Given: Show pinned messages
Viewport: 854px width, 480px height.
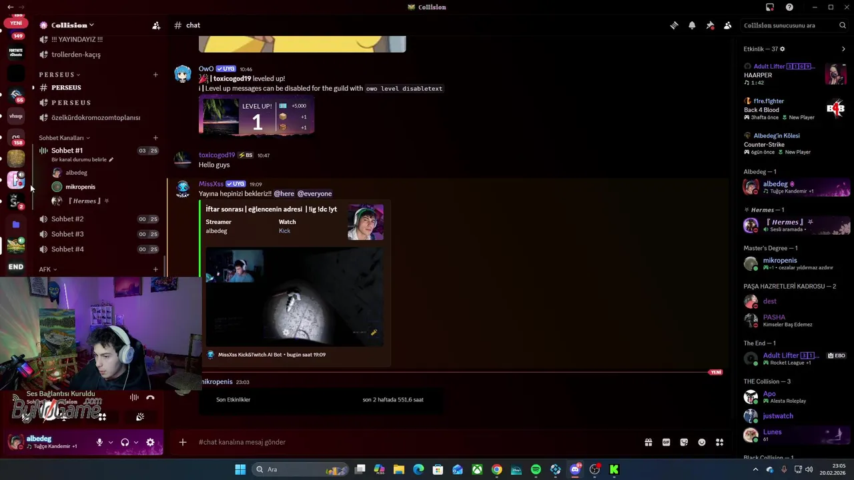Looking at the screenshot, I should [x=710, y=25].
